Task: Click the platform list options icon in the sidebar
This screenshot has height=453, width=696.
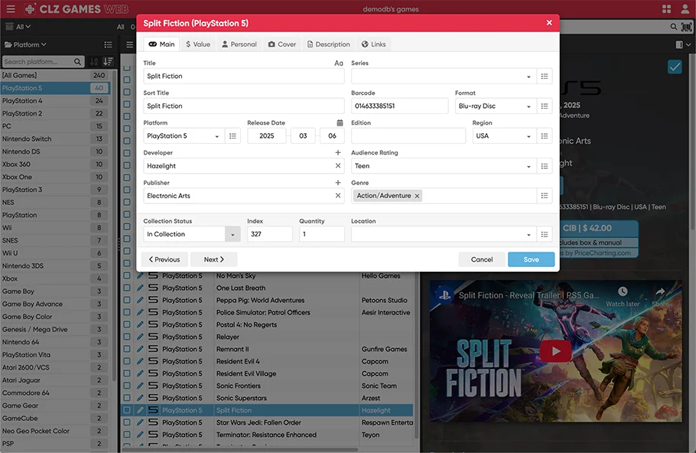Action: [108, 44]
